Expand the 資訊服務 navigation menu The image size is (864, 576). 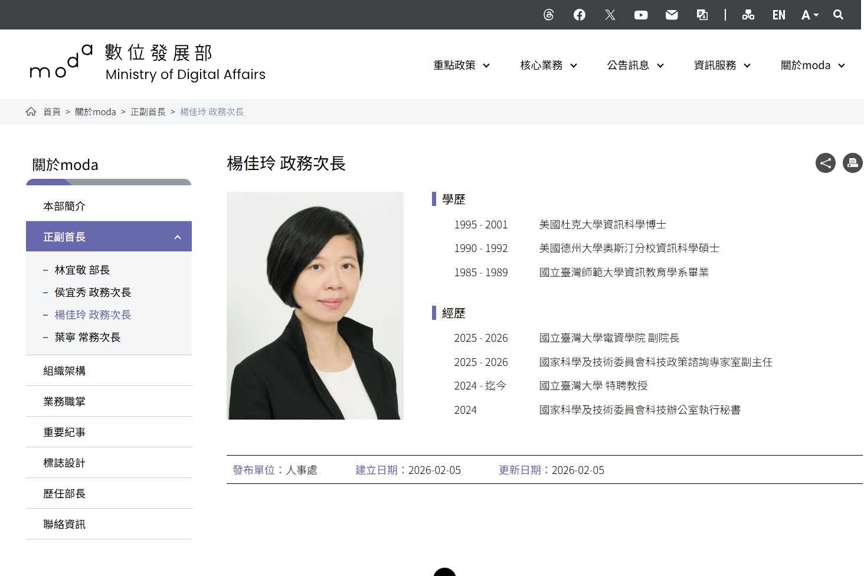click(x=722, y=66)
